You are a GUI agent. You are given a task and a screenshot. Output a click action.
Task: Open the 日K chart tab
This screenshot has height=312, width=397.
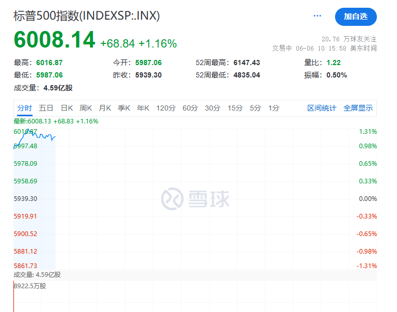[x=67, y=108]
